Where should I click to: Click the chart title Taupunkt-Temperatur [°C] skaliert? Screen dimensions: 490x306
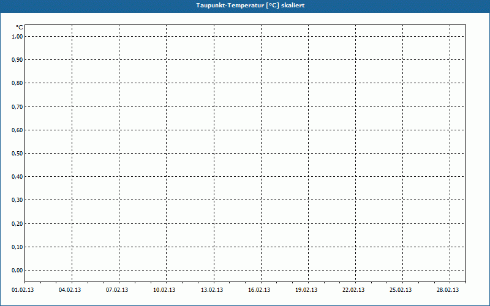[x=251, y=6]
